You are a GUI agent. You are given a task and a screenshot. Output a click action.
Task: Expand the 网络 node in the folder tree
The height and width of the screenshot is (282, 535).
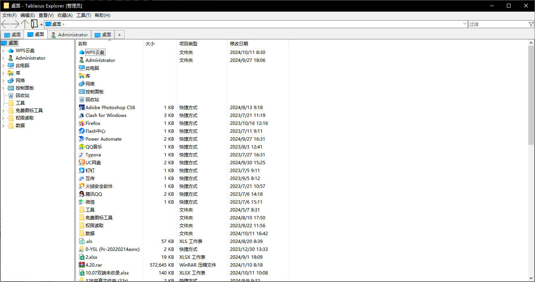click(x=3, y=81)
